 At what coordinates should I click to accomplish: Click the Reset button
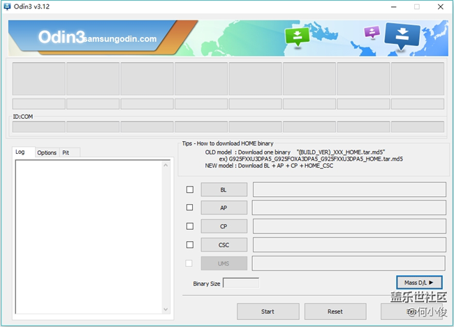[x=335, y=312]
